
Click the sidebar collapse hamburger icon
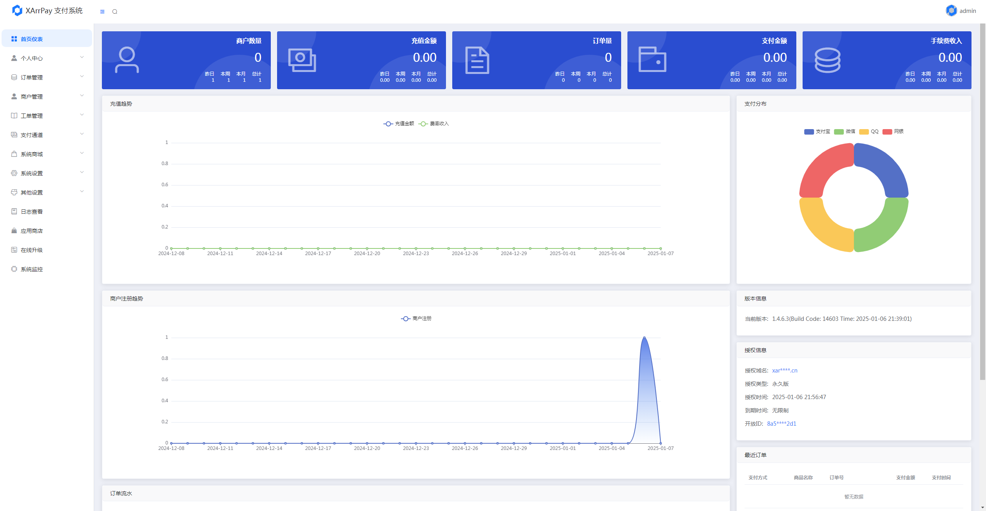coord(102,12)
